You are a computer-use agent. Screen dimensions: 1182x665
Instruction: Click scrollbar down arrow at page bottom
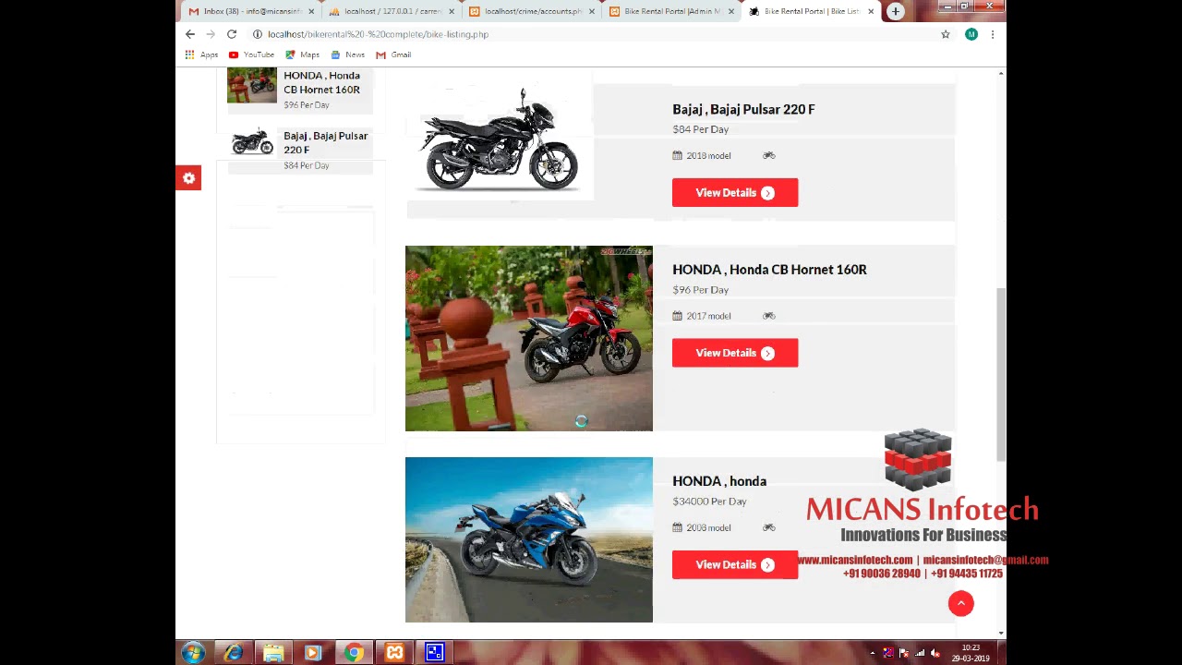1001,634
